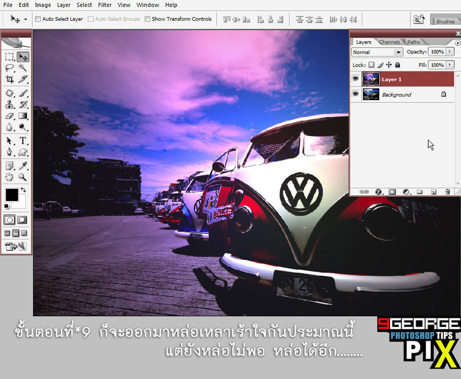Select the Dodge tool
The height and width of the screenshot is (379, 461).
point(22,127)
